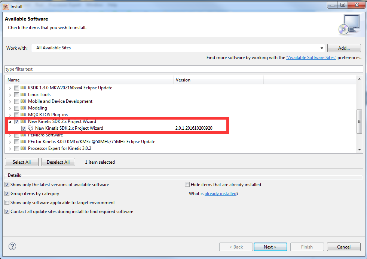Enable Show only software applicable to target
Image resolution: width=367 pixels, height=259 pixels.
tap(7, 203)
